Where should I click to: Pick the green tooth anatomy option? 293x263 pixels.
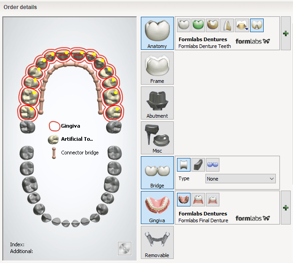tap(198, 25)
